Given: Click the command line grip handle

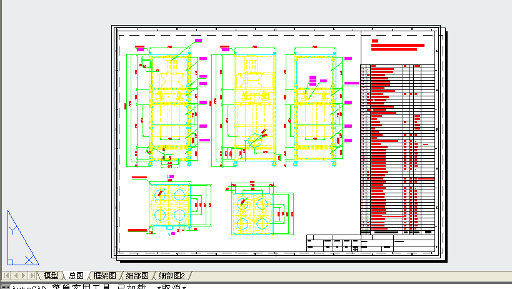Looking at the screenshot, I should click(x=6, y=286).
